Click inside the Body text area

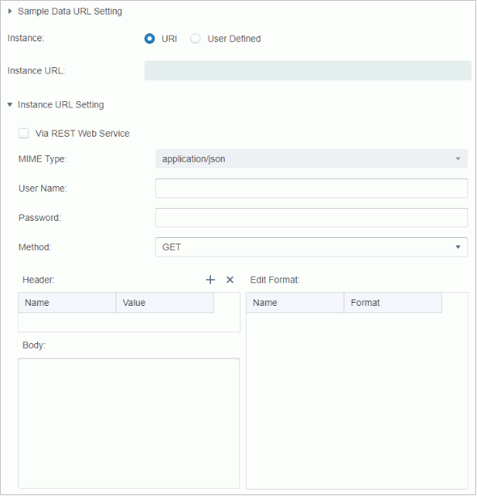coord(129,423)
